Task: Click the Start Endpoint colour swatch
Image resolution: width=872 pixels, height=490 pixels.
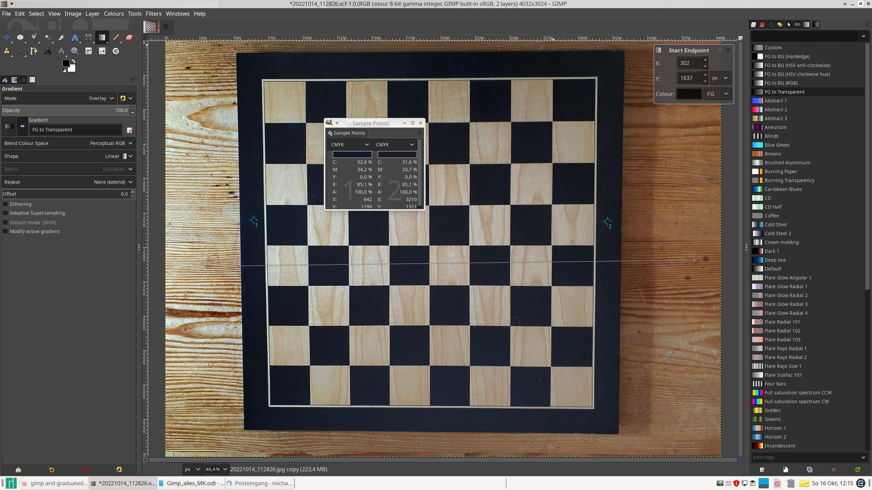Action: tap(689, 94)
